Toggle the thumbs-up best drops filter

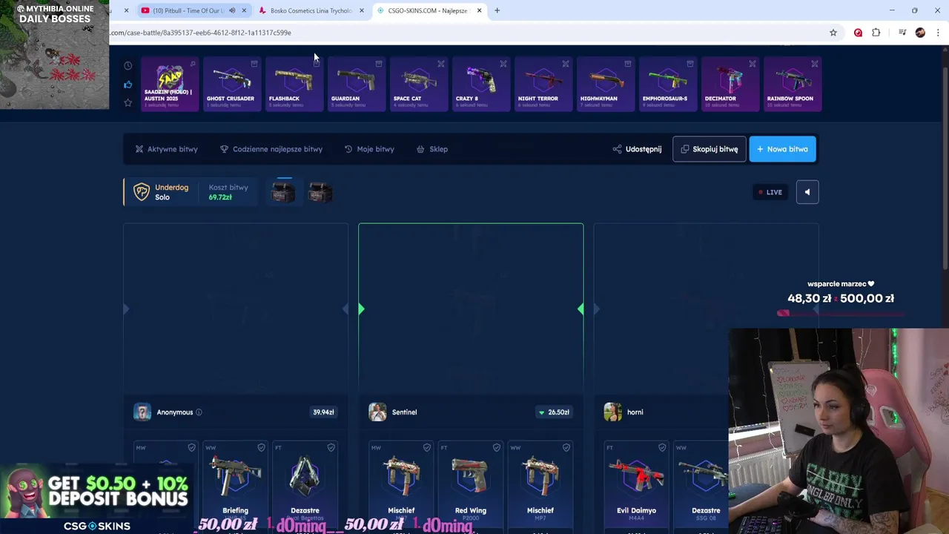click(x=128, y=85)
